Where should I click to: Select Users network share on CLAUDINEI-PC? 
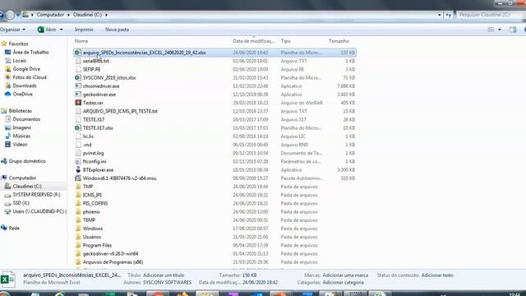[39, 211]
